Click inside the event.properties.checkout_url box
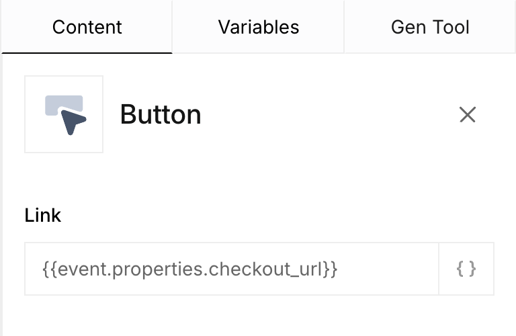The height and width of the screenshot is (336, 516). tap(232, 269)
